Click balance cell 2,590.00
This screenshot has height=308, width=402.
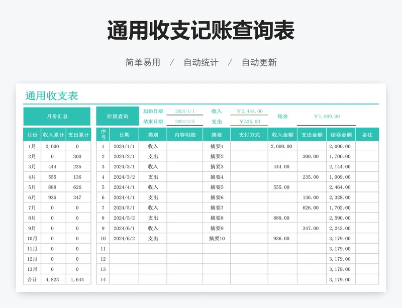tap(340, 218)
